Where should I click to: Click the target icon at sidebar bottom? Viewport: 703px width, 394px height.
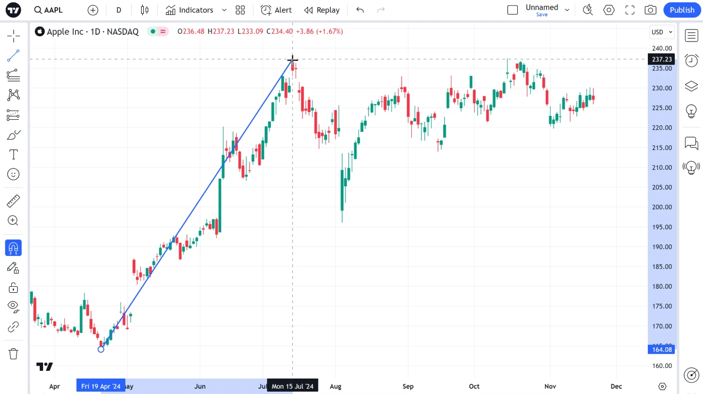691,375
